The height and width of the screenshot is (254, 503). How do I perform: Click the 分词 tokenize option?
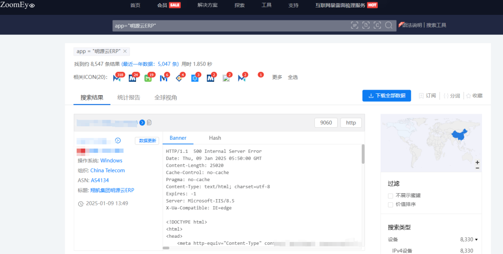click(x=452, y=96)
